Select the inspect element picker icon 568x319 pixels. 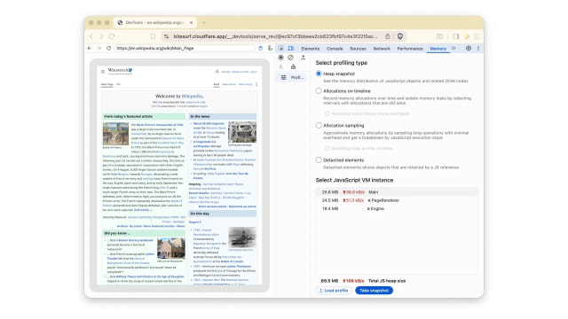click(281, 48)
